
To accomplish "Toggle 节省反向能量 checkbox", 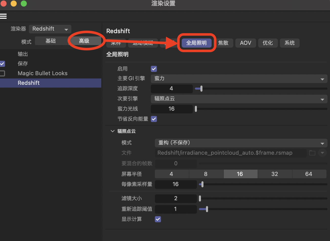I will point(154,119).
